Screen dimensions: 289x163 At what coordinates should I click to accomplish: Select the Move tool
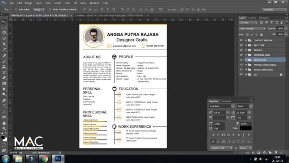4,22
